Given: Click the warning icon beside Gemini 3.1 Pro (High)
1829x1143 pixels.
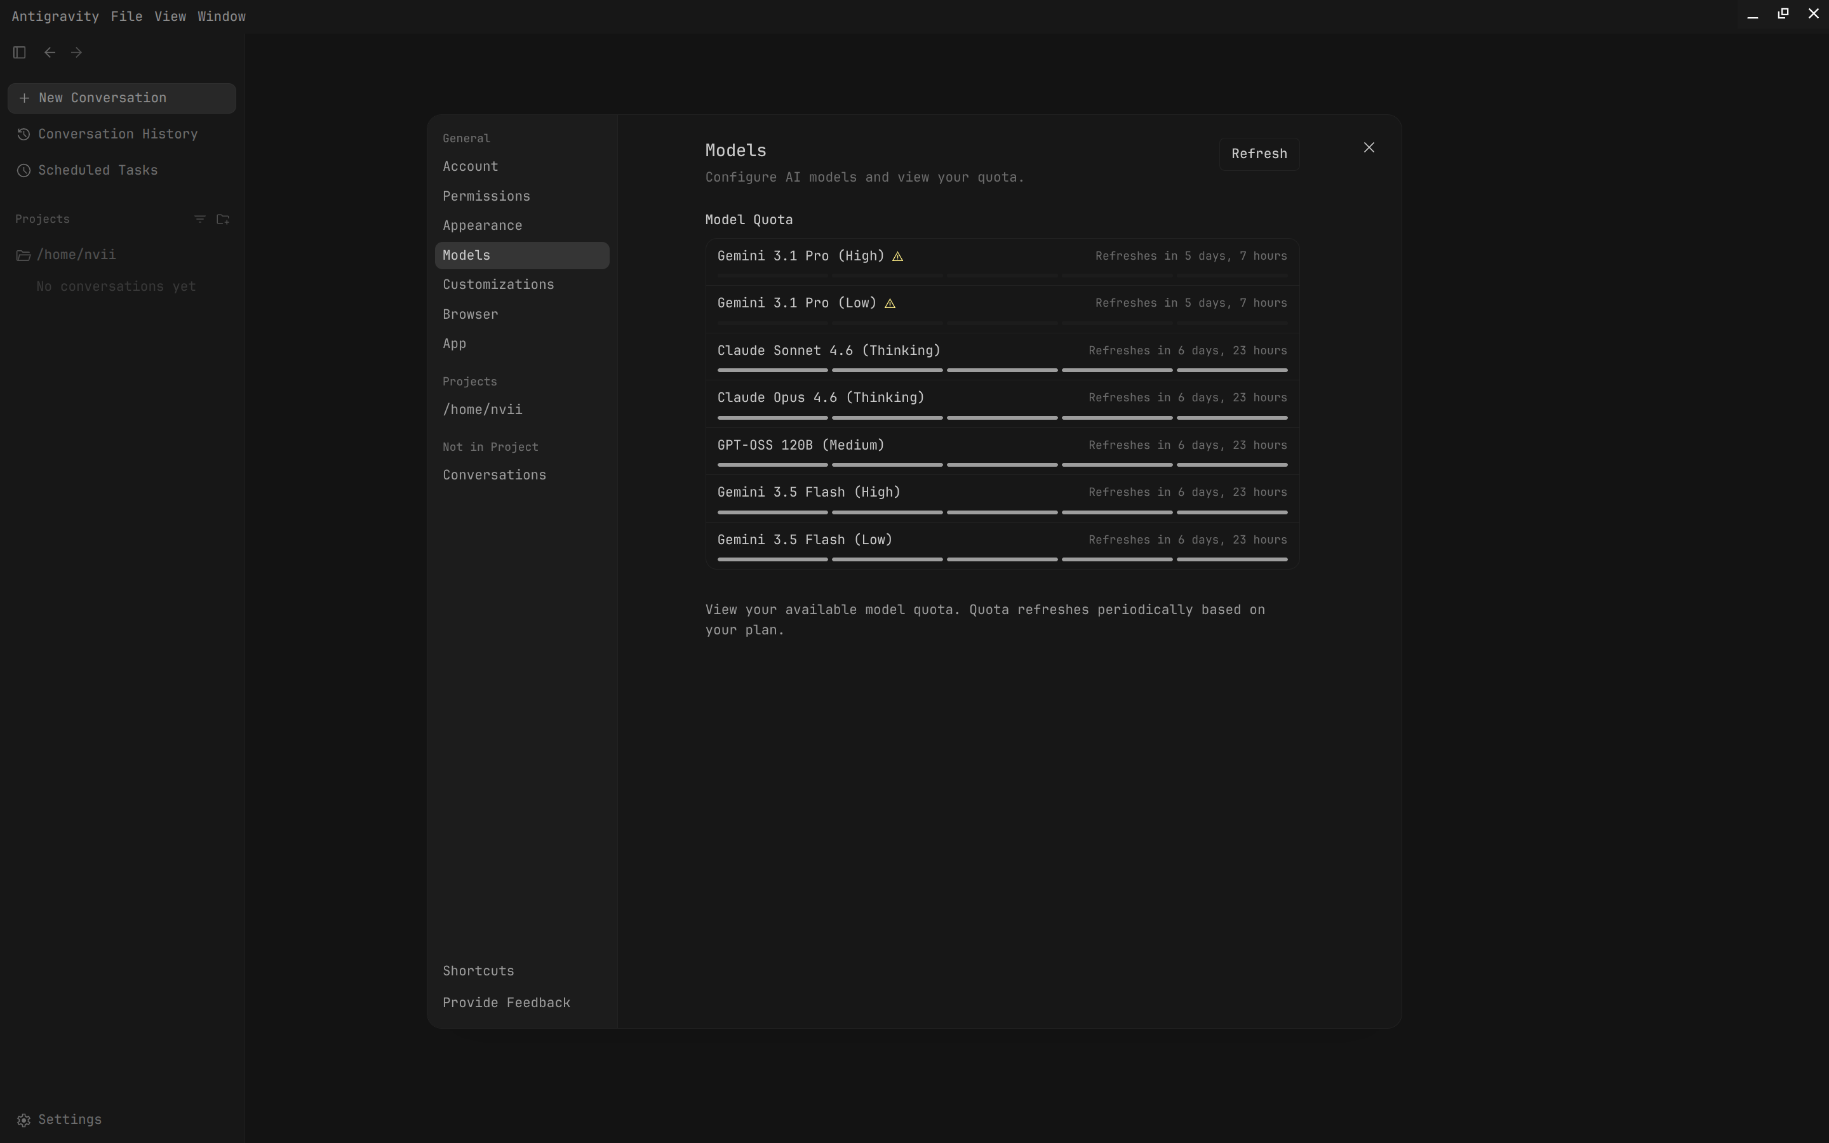Looking at the screenshot, I should (x=898, y=257).
